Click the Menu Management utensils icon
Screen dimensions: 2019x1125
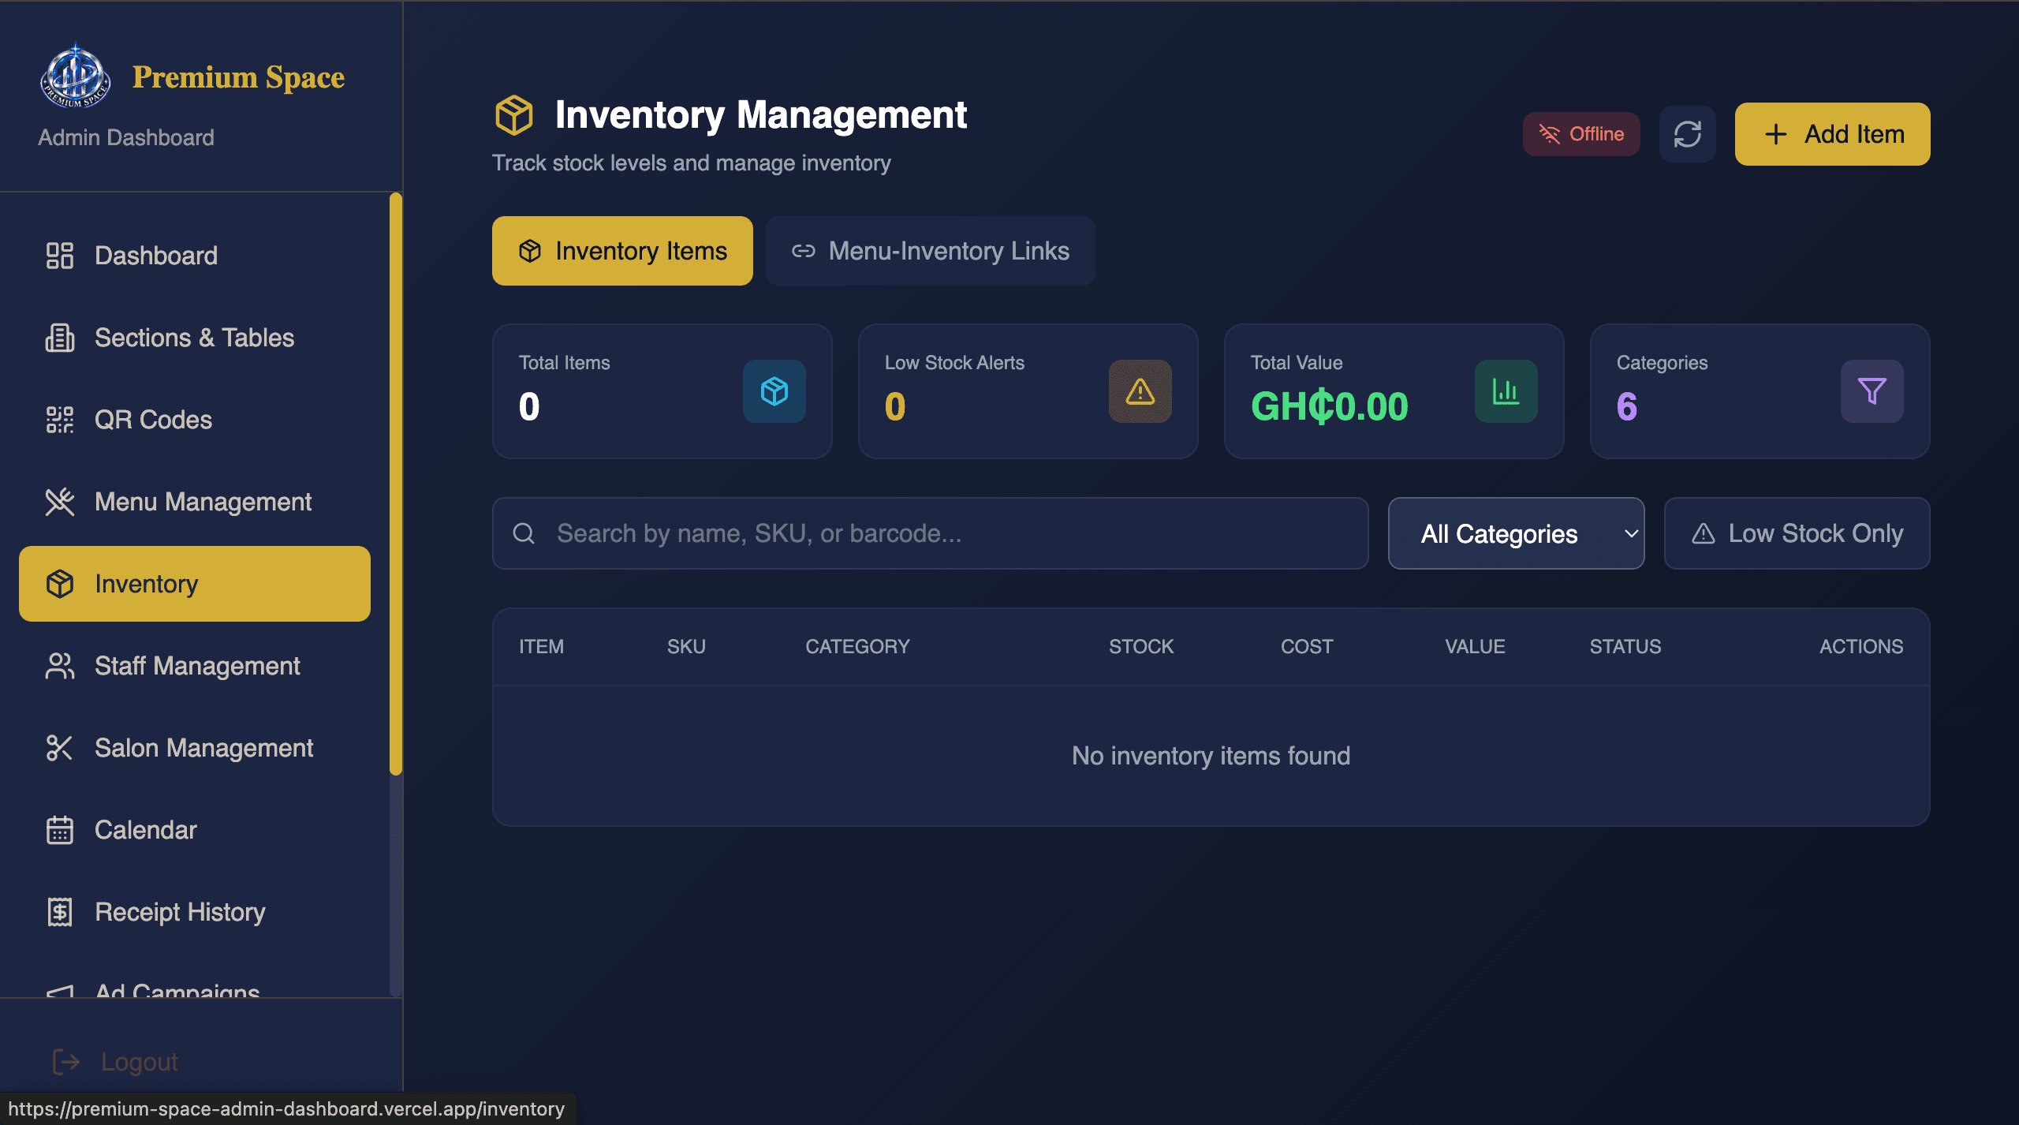60,502
